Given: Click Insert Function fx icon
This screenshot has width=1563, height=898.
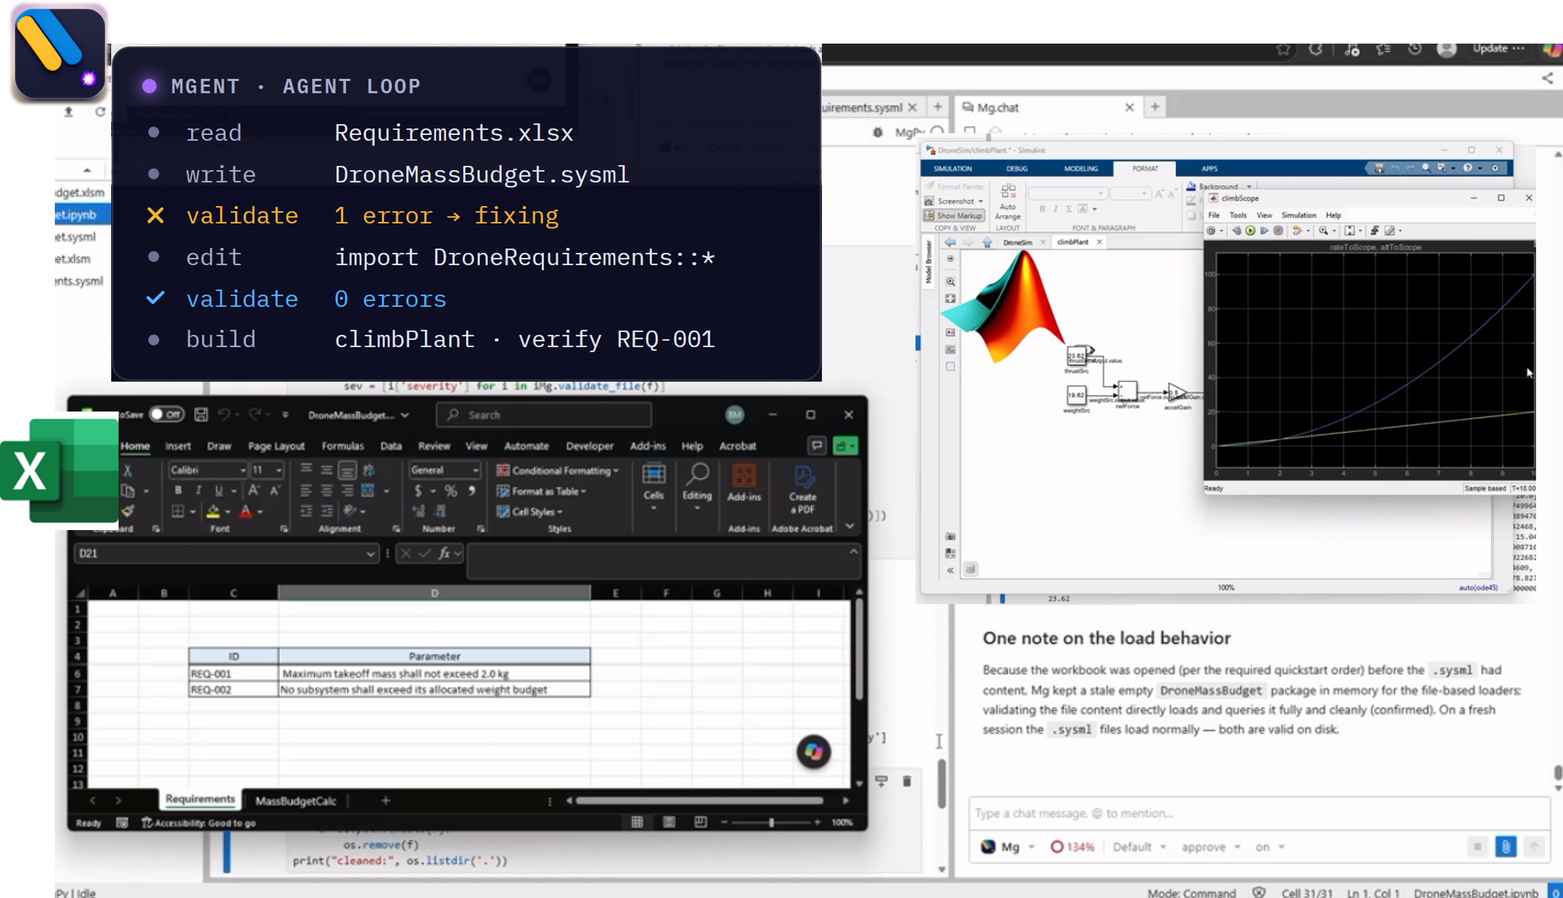Looking at the screenshot, I should pos(444,553).
